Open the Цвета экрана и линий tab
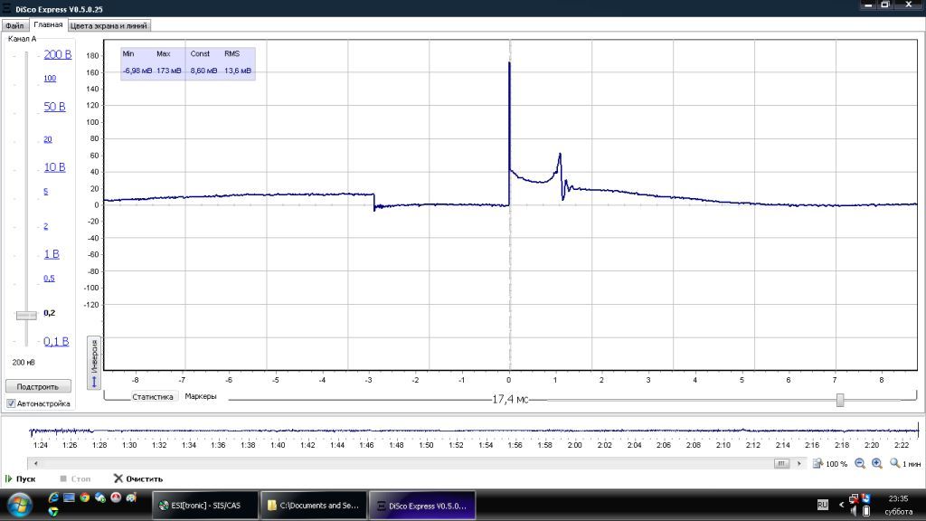Screen dimensions: 926x521 (x=109, y=25)
